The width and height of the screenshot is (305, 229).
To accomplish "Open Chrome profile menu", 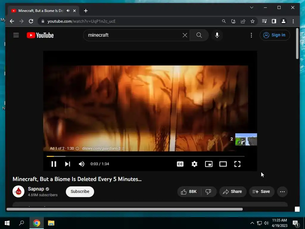I will pyautogui.click(x=284, y=21).
